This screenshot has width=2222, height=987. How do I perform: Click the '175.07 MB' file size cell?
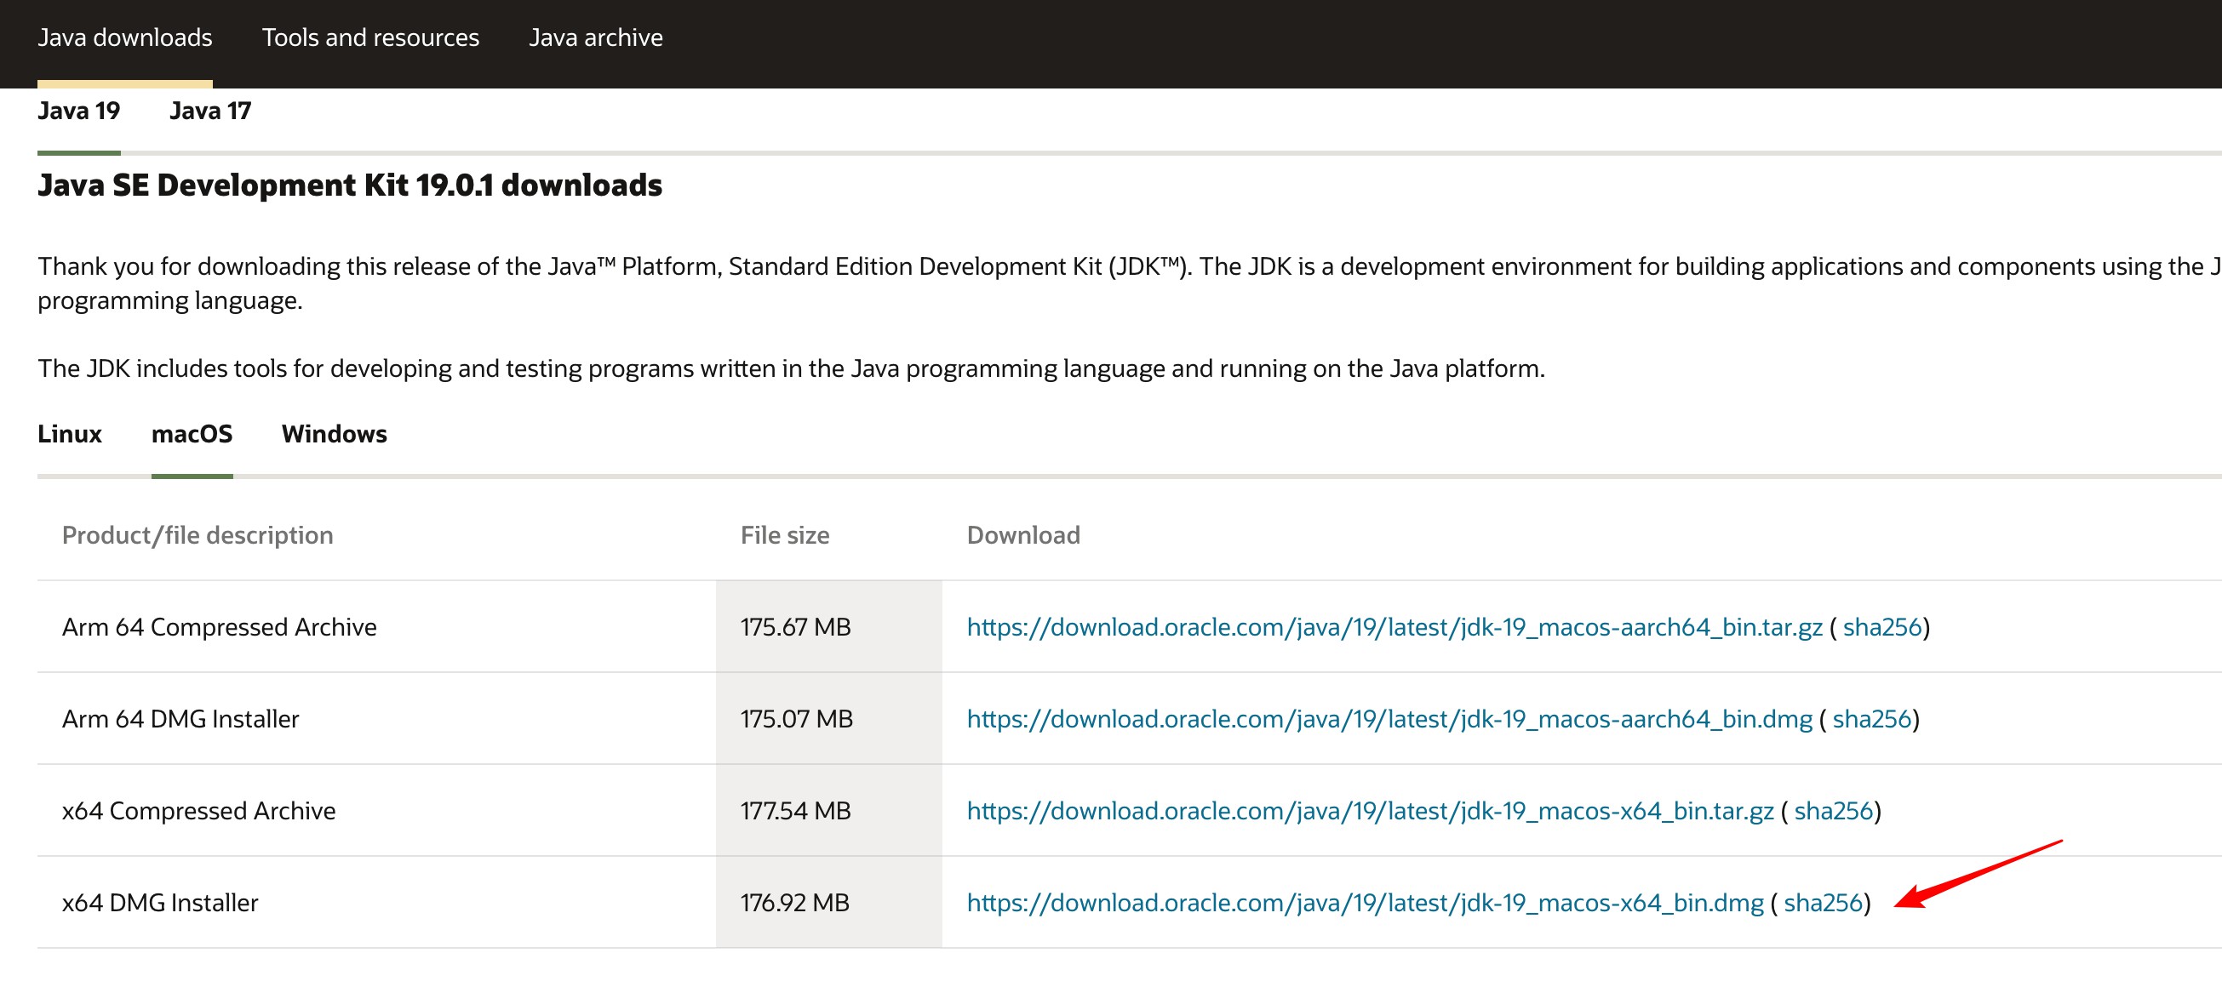coord(829,720)
